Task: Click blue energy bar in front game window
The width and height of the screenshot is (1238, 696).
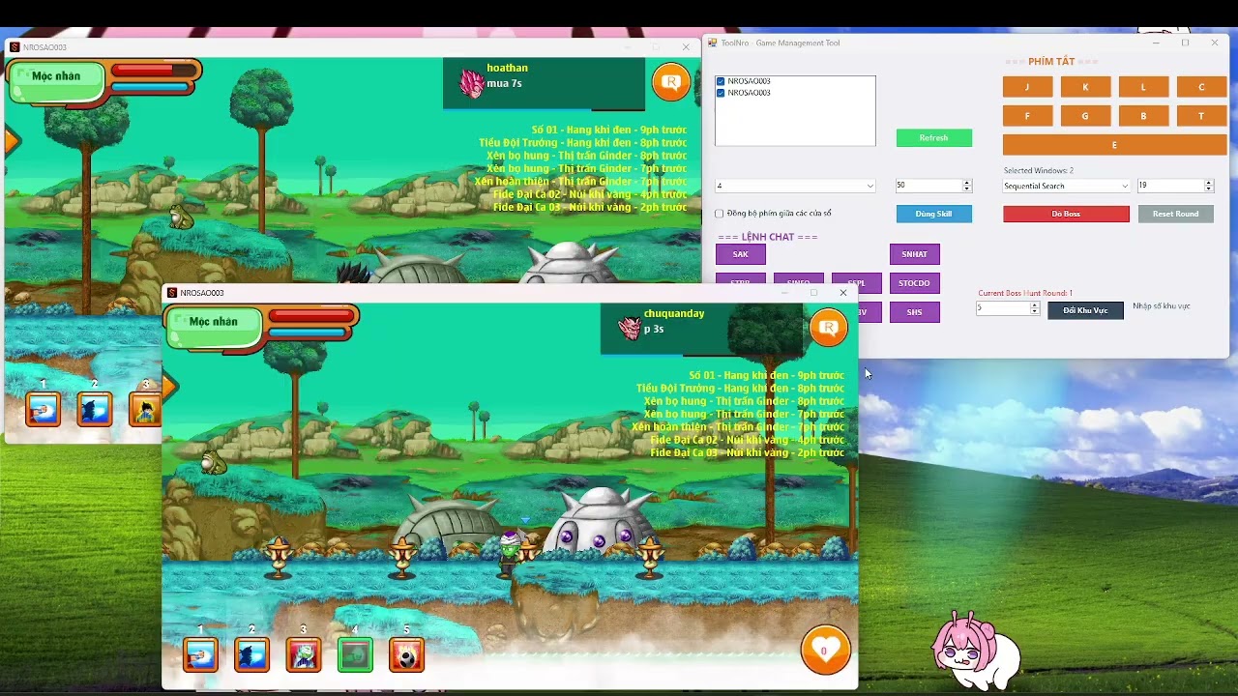Action: tap(308, 333)
